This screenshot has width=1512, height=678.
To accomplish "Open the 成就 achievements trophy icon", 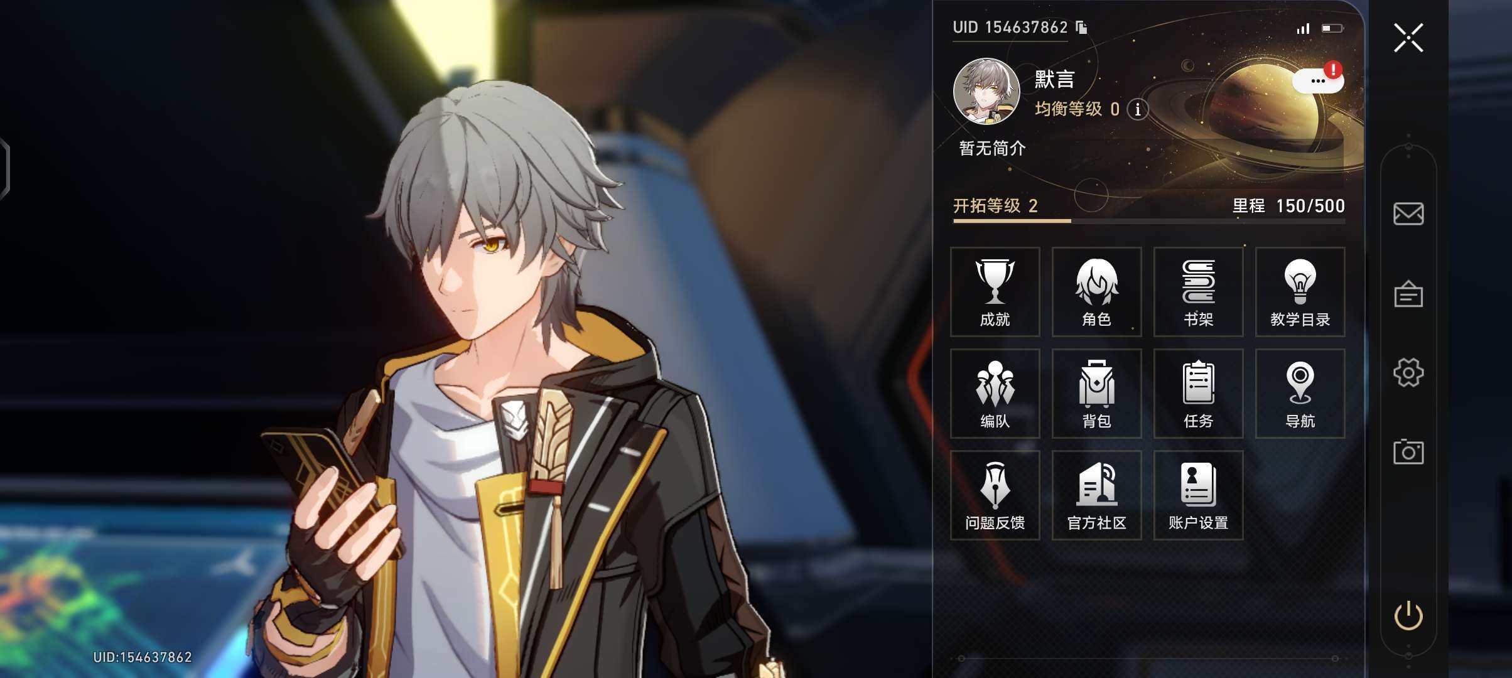I will tap(995, 292).
